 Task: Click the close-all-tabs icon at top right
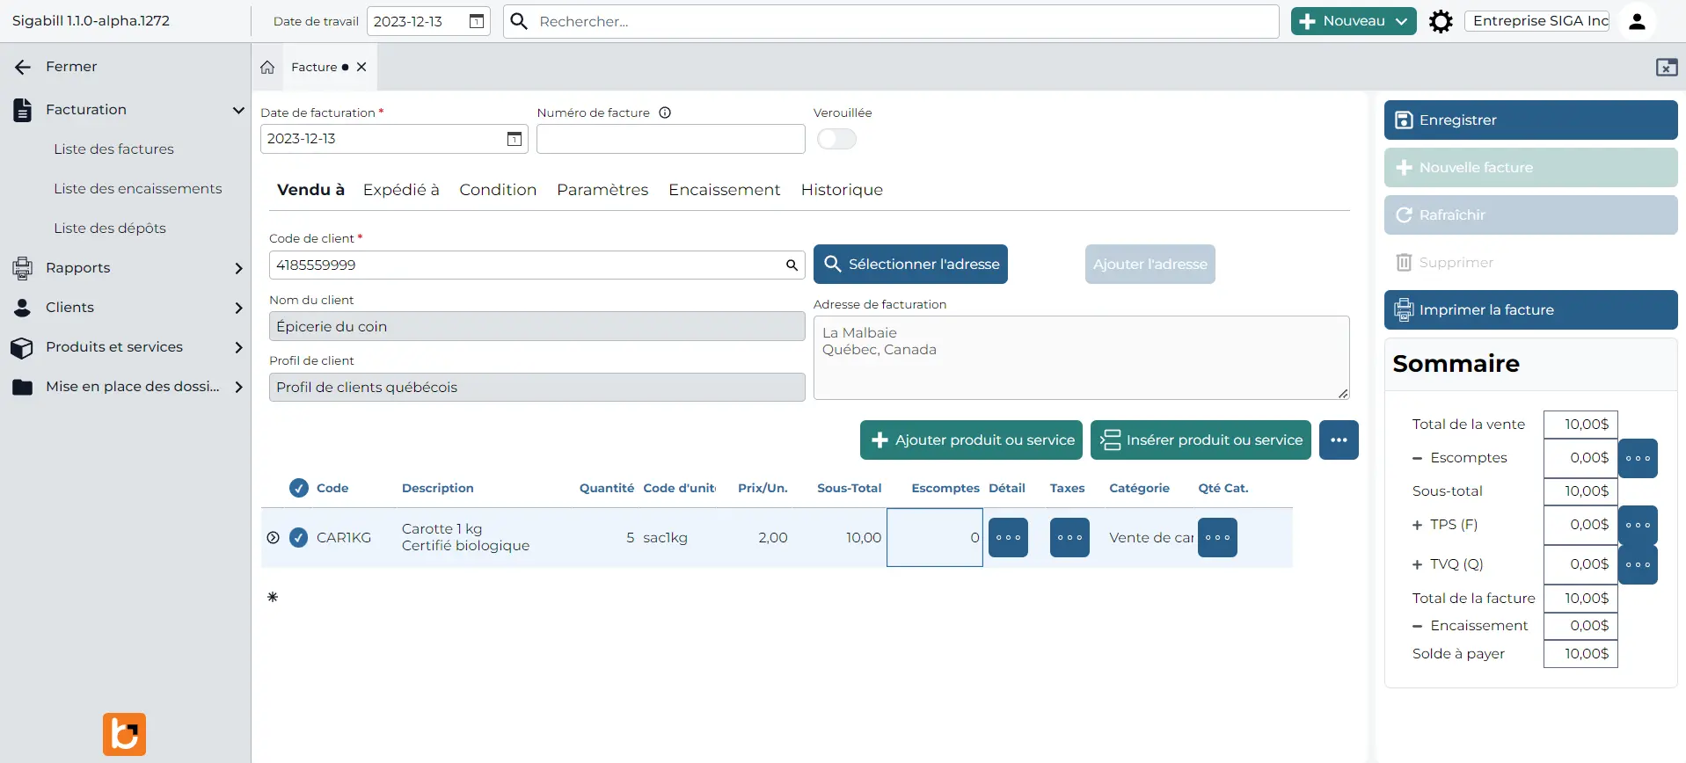pos(1667,67)
